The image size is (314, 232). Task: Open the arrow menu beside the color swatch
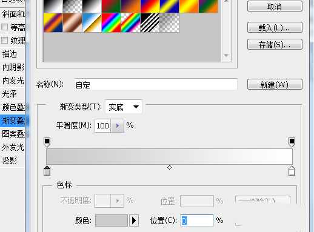[x=134, y=220]
